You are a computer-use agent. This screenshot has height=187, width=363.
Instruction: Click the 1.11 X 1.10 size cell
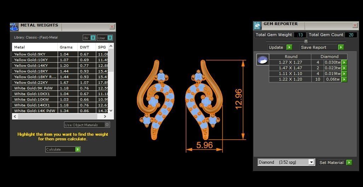290,74
